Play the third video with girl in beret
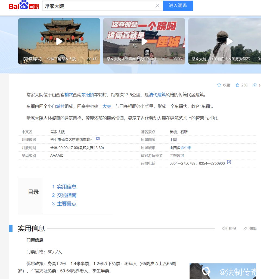Image resolution: width=261 pixels, height=279 pixels. (x=229, y=41)
